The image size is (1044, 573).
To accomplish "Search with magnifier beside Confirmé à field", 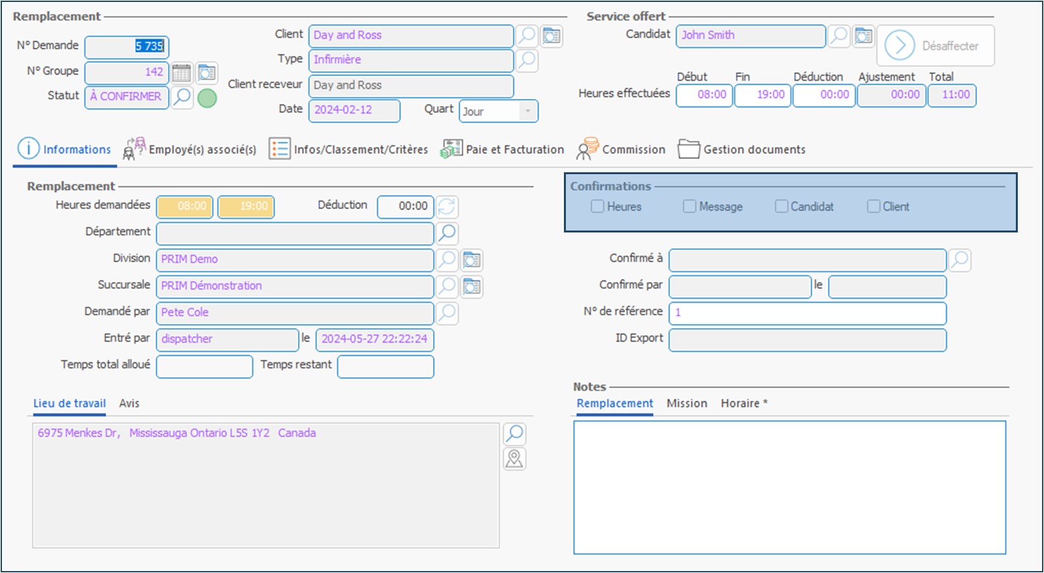I will [x=960, y=260].
